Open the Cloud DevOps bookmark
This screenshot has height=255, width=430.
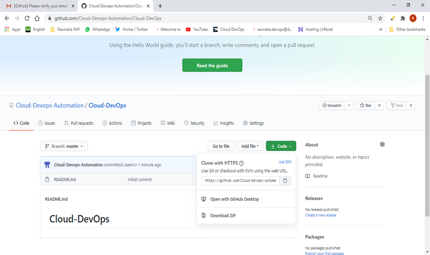tap(228, 29)
